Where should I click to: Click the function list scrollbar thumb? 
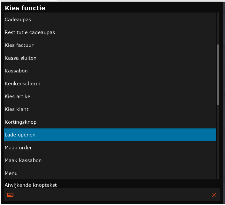[218, 75]
